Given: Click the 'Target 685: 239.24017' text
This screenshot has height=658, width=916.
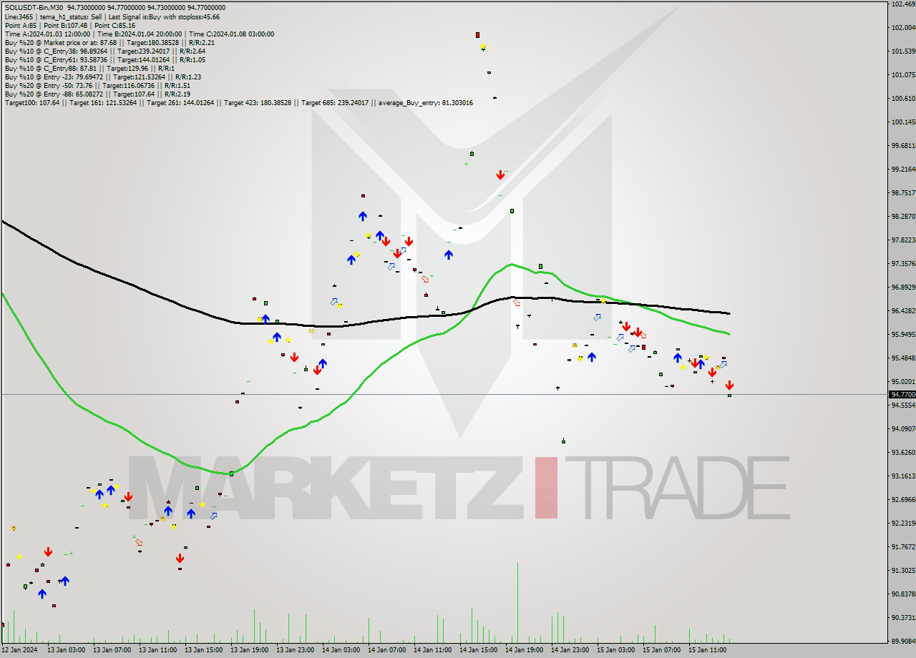Looking at the screenshot, I should 336,102.
